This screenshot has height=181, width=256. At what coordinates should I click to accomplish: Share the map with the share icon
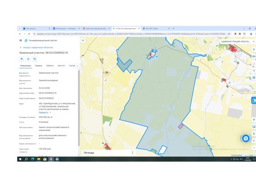[x=254, y=70]
